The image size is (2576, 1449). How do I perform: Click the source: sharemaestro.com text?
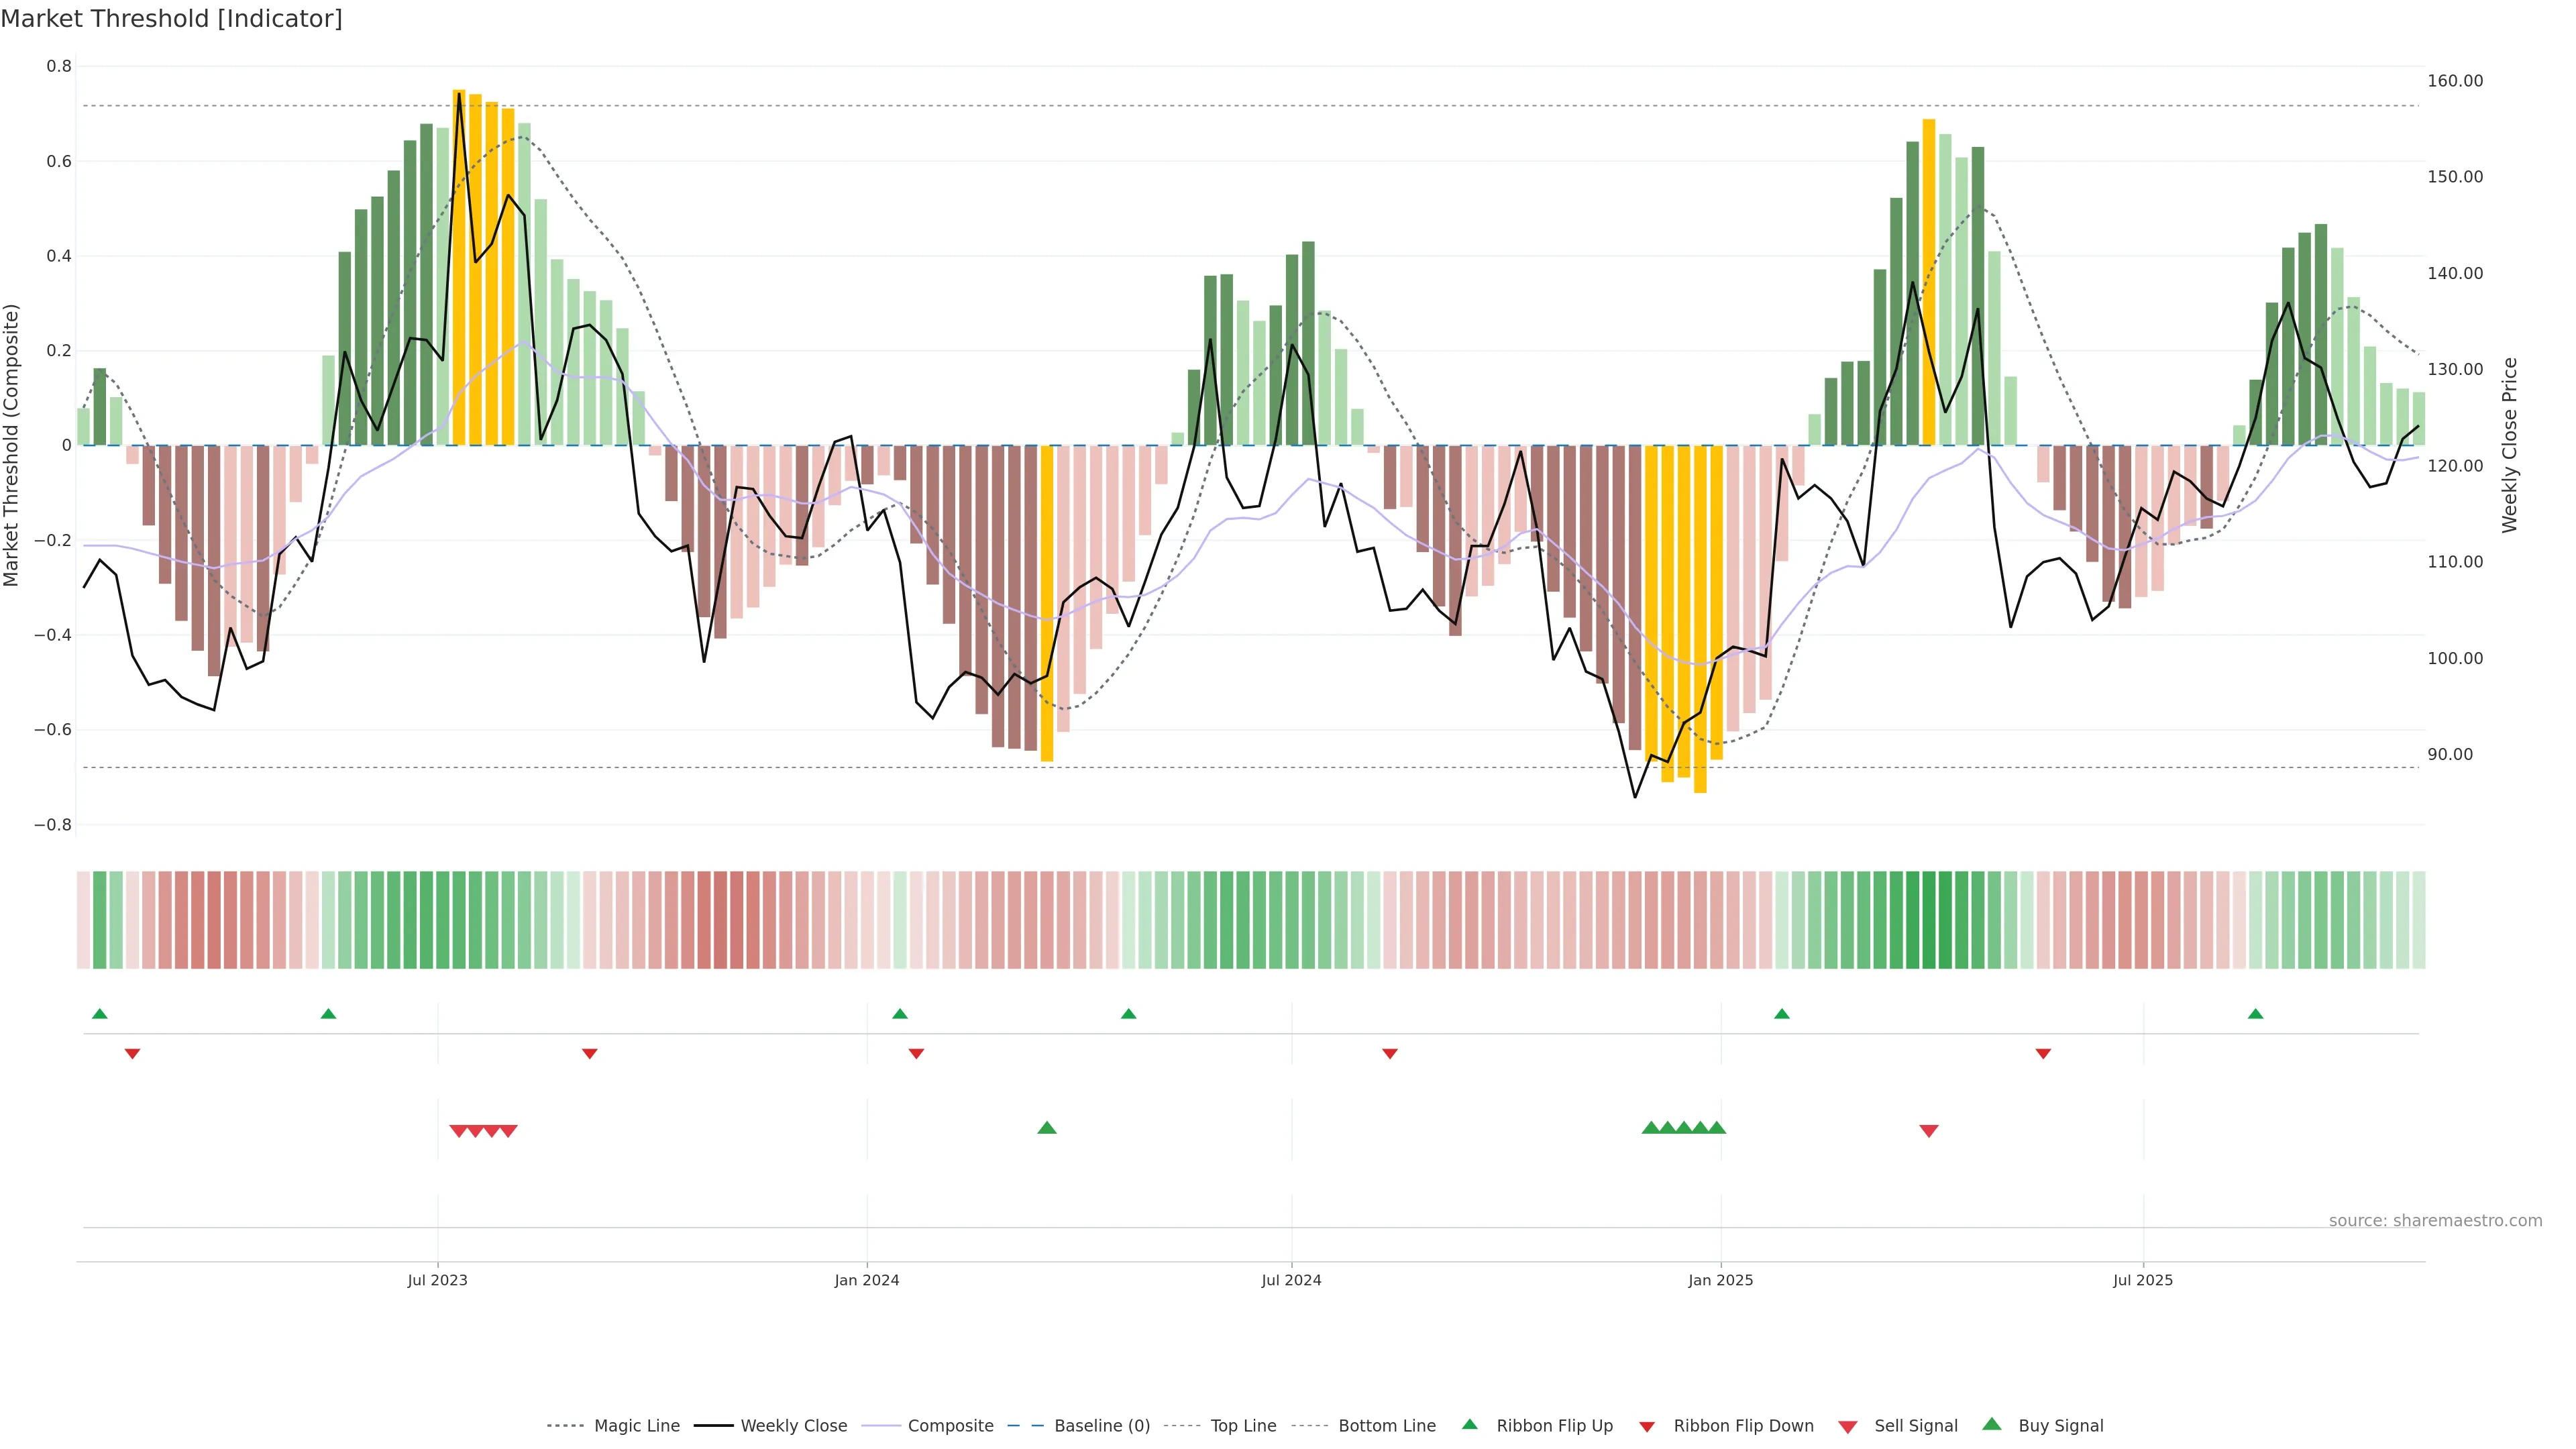coord(2435,1220)
